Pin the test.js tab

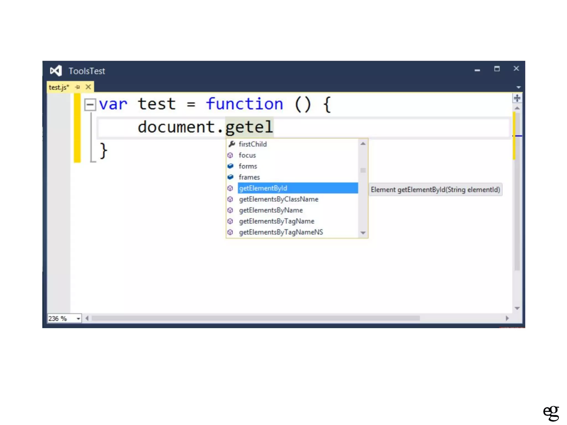(x=78, y=87)
